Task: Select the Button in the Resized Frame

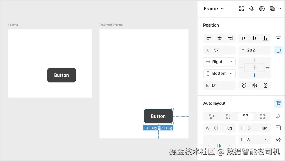Action: click(x=158, y=116)
